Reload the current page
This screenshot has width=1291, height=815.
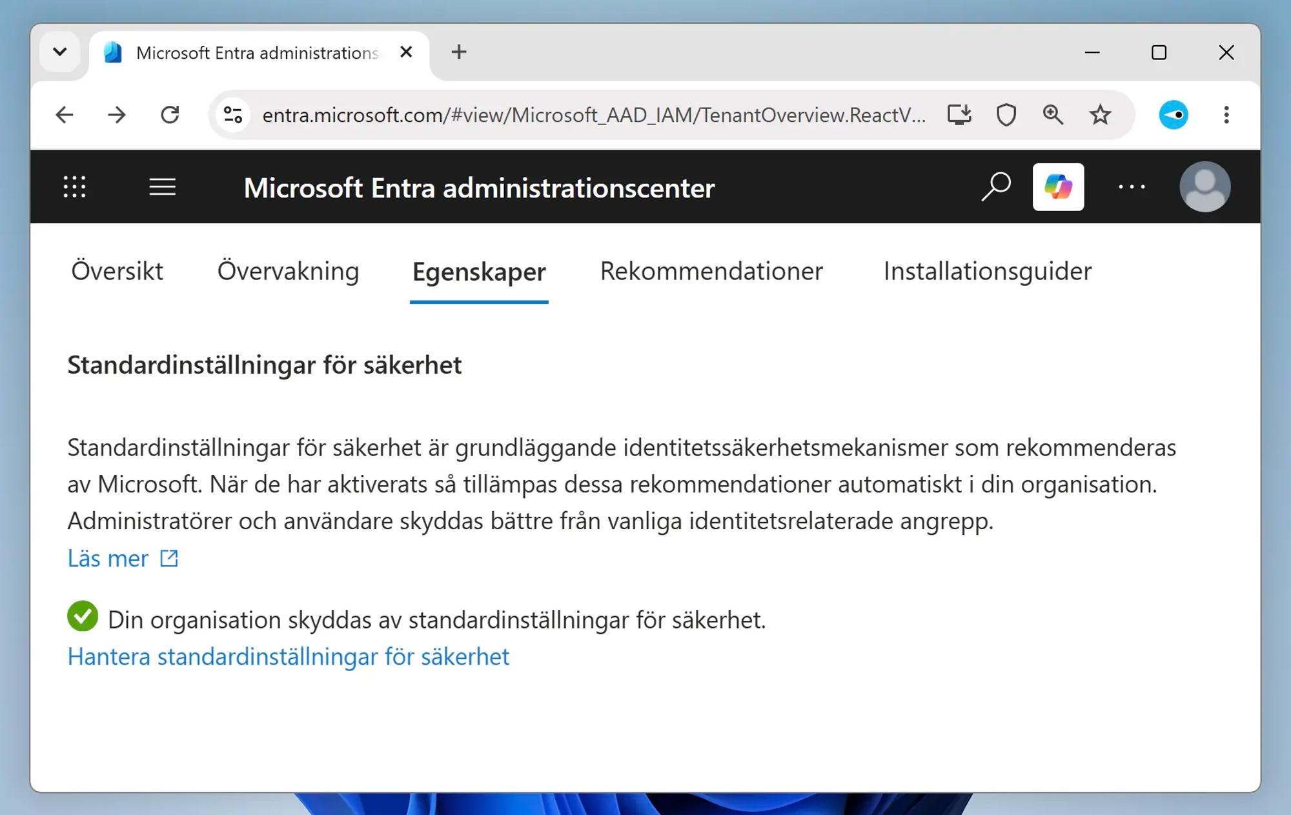(x=170, y=115)
